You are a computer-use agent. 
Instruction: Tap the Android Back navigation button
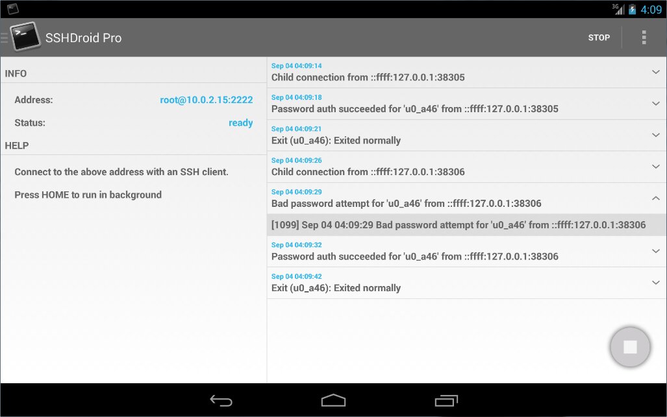(221, 400)
